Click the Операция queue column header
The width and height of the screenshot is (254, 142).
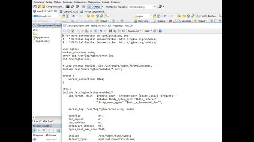click(x=38, y=135)
